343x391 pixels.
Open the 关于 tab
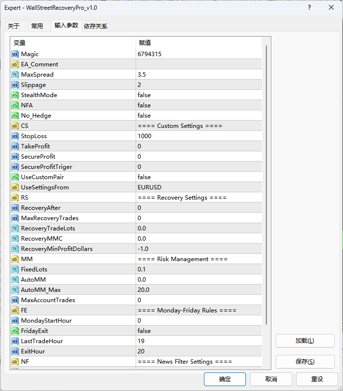point(14,26)
